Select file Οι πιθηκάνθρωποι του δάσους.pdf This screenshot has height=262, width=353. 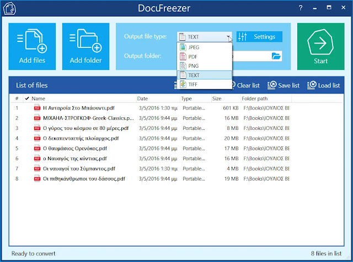84,179
